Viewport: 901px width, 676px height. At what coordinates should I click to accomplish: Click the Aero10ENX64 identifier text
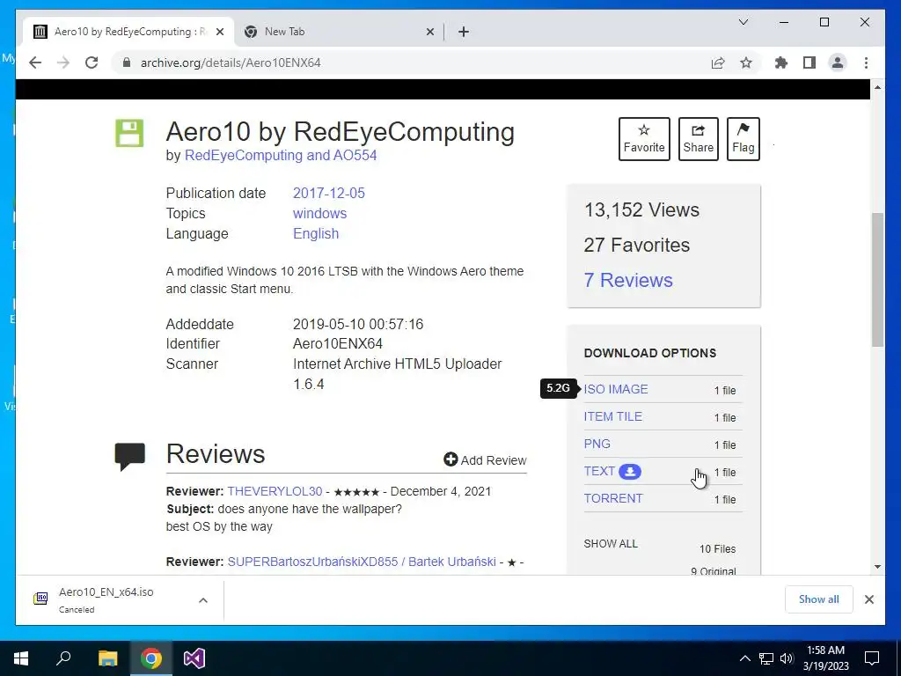337,344
